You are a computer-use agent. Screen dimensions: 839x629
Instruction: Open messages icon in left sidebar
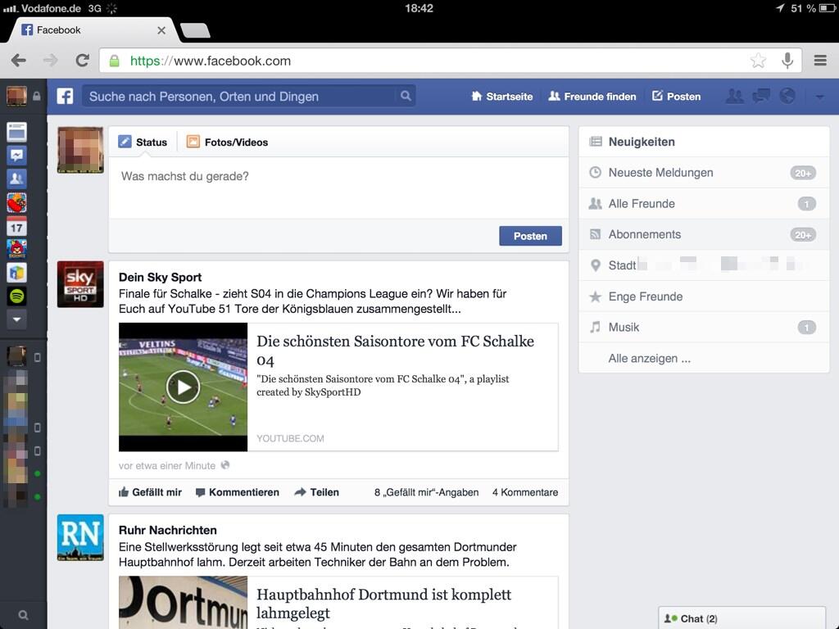[16, 156]
